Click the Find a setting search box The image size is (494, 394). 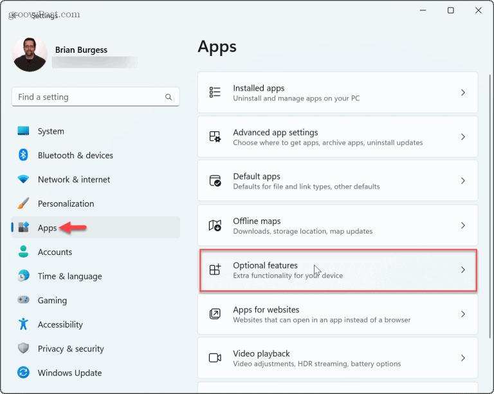[x=95, y=97]
